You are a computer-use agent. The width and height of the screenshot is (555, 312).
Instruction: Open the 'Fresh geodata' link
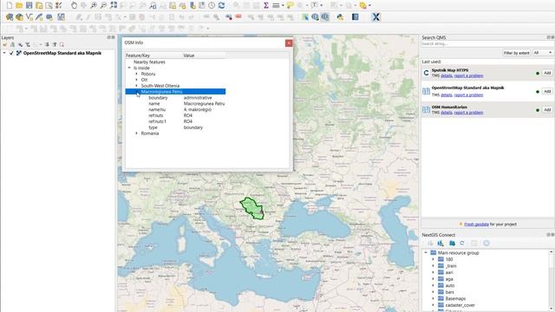point(476,224)
